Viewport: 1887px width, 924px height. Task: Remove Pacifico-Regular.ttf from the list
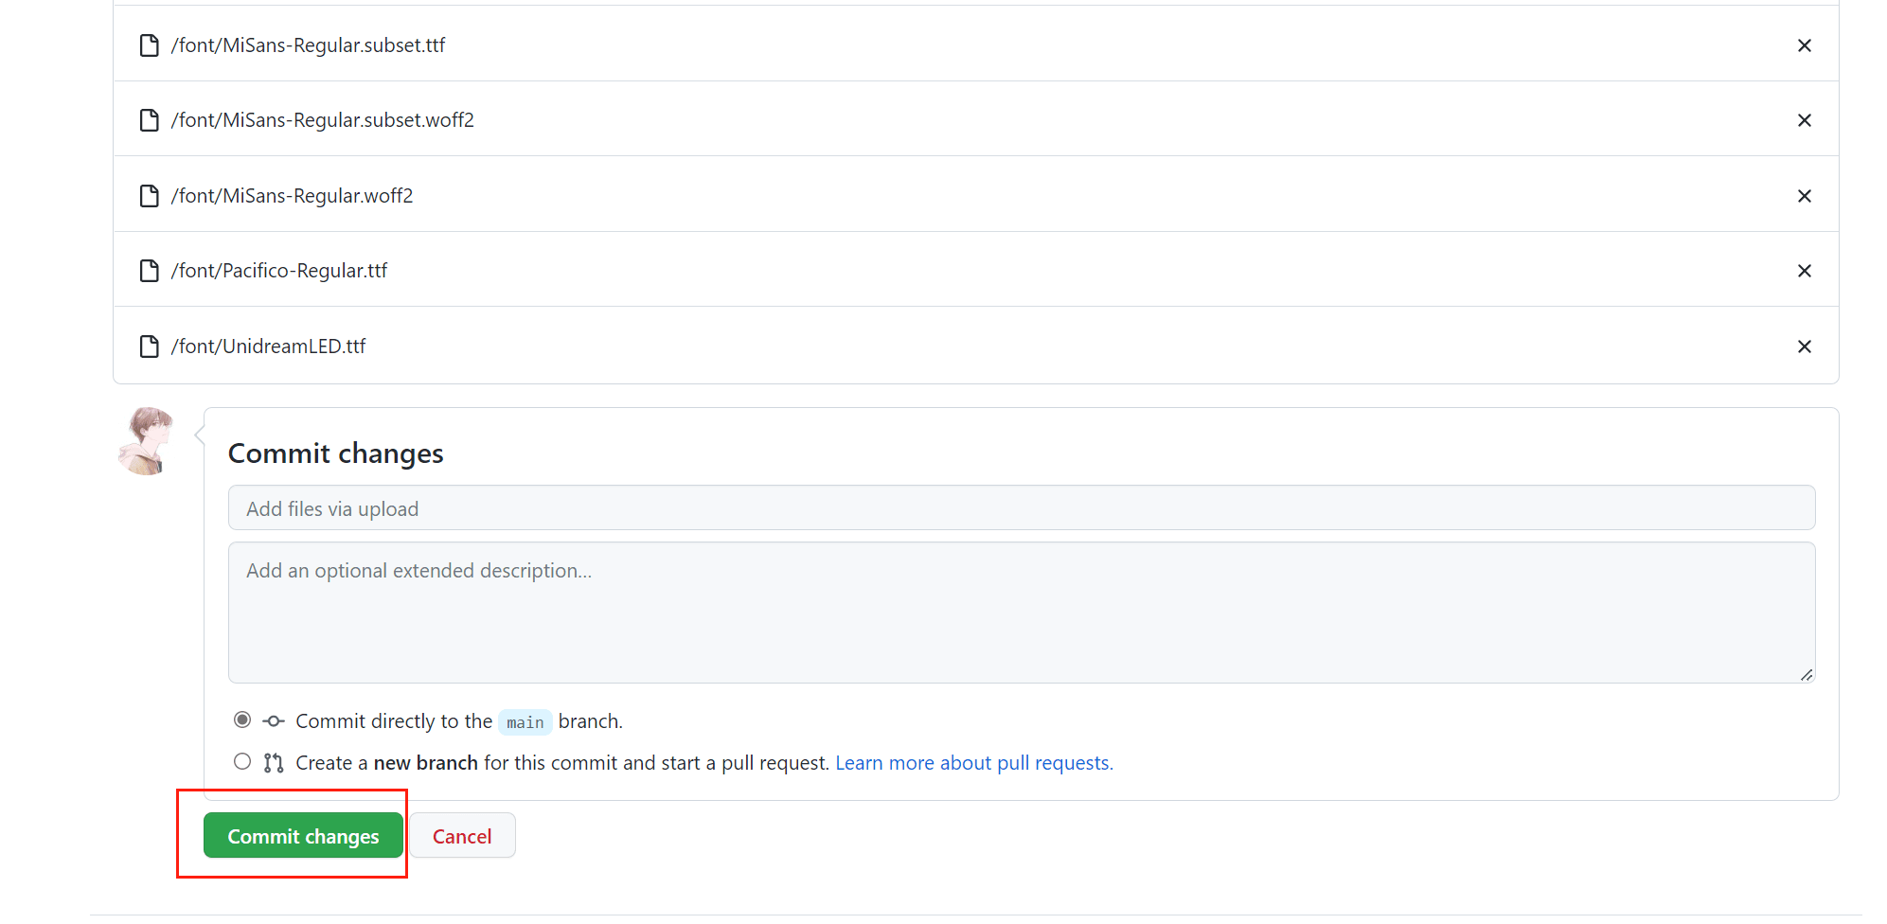[x=1804, y=271]
